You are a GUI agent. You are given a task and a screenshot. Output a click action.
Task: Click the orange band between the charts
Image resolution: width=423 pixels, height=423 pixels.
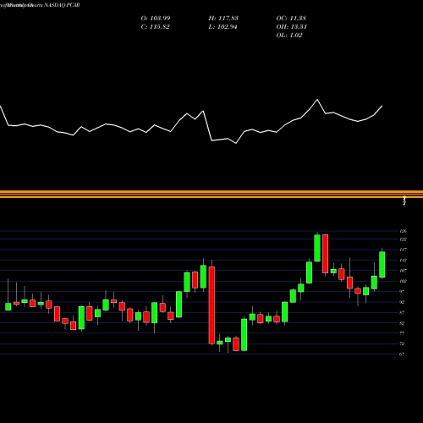pos(211,195)
